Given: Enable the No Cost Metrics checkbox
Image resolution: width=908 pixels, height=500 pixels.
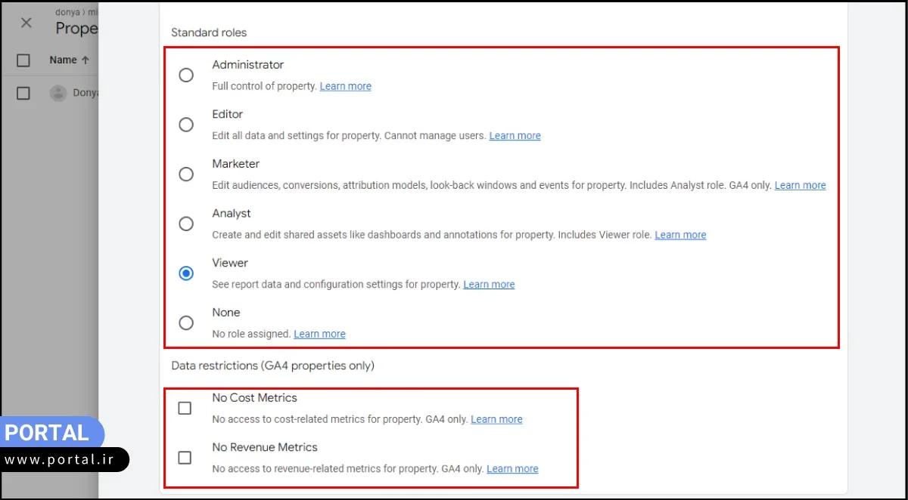Looking at the screenshot, I should pyautogui.click(x=185, y=408).
